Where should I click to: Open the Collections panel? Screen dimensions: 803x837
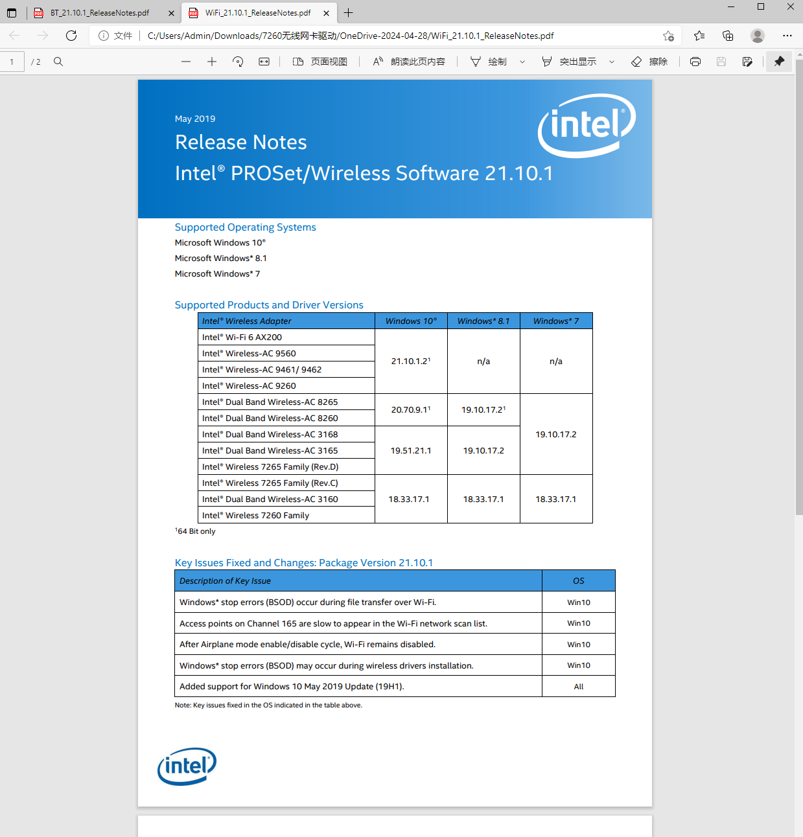pos(728,36)
